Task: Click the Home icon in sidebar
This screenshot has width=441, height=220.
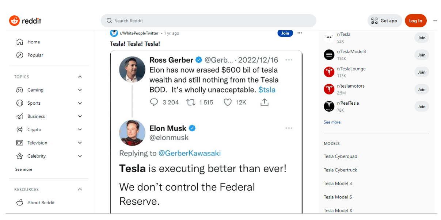Action: (x=20, y=42)
